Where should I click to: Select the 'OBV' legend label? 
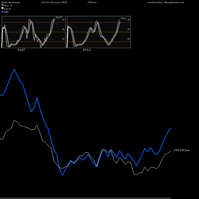(6, 12)
